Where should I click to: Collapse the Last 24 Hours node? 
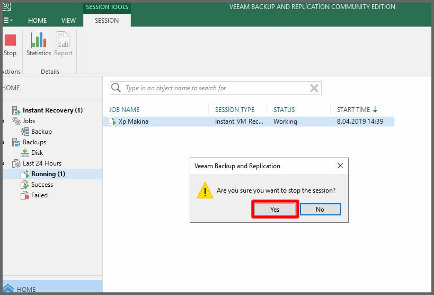(x=3, y=163)
